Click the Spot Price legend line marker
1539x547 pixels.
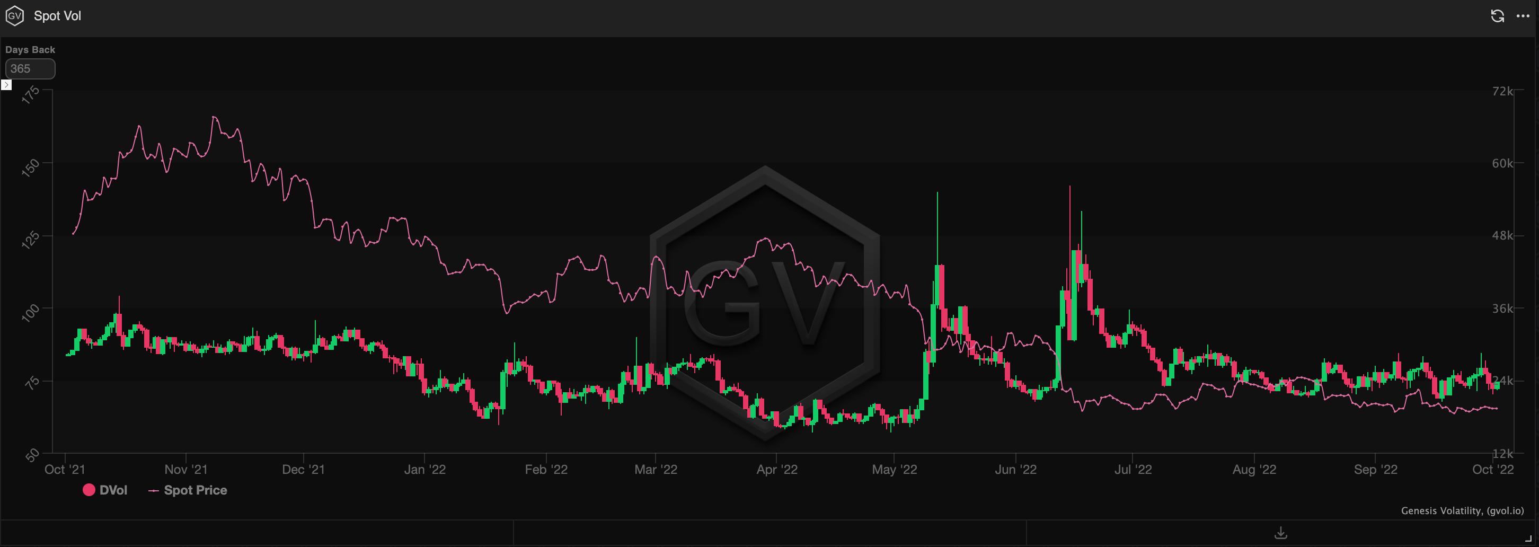click(154, 491)
